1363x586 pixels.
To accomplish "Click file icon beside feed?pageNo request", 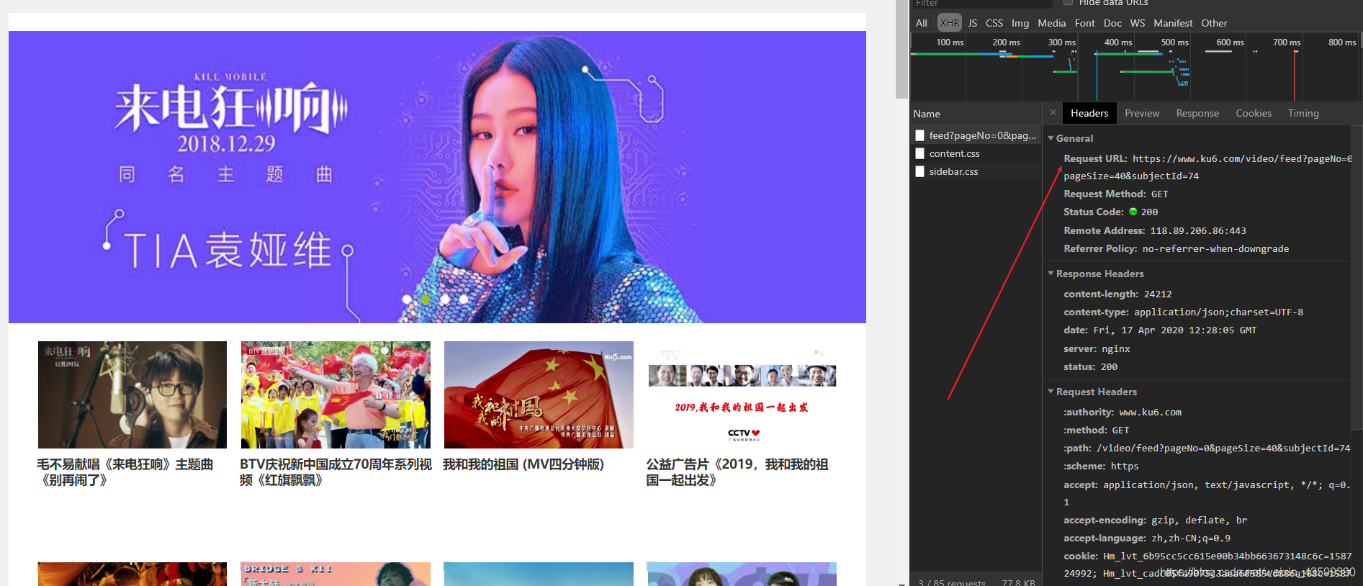I will [919, 135].
